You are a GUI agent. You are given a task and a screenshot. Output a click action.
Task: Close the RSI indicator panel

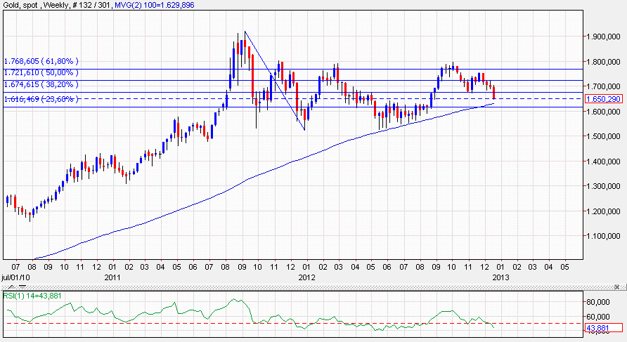(618, 287)
